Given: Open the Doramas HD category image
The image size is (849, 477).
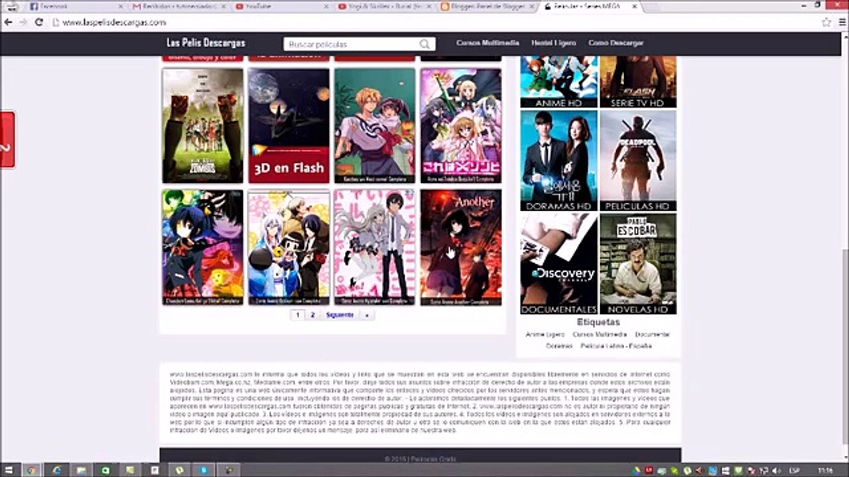Looking at the screenshot, I should [558, 160].
